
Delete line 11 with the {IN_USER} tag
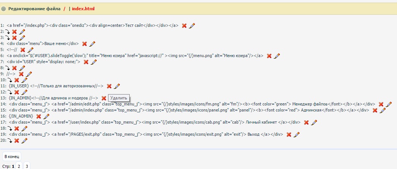tap(109, 86)
